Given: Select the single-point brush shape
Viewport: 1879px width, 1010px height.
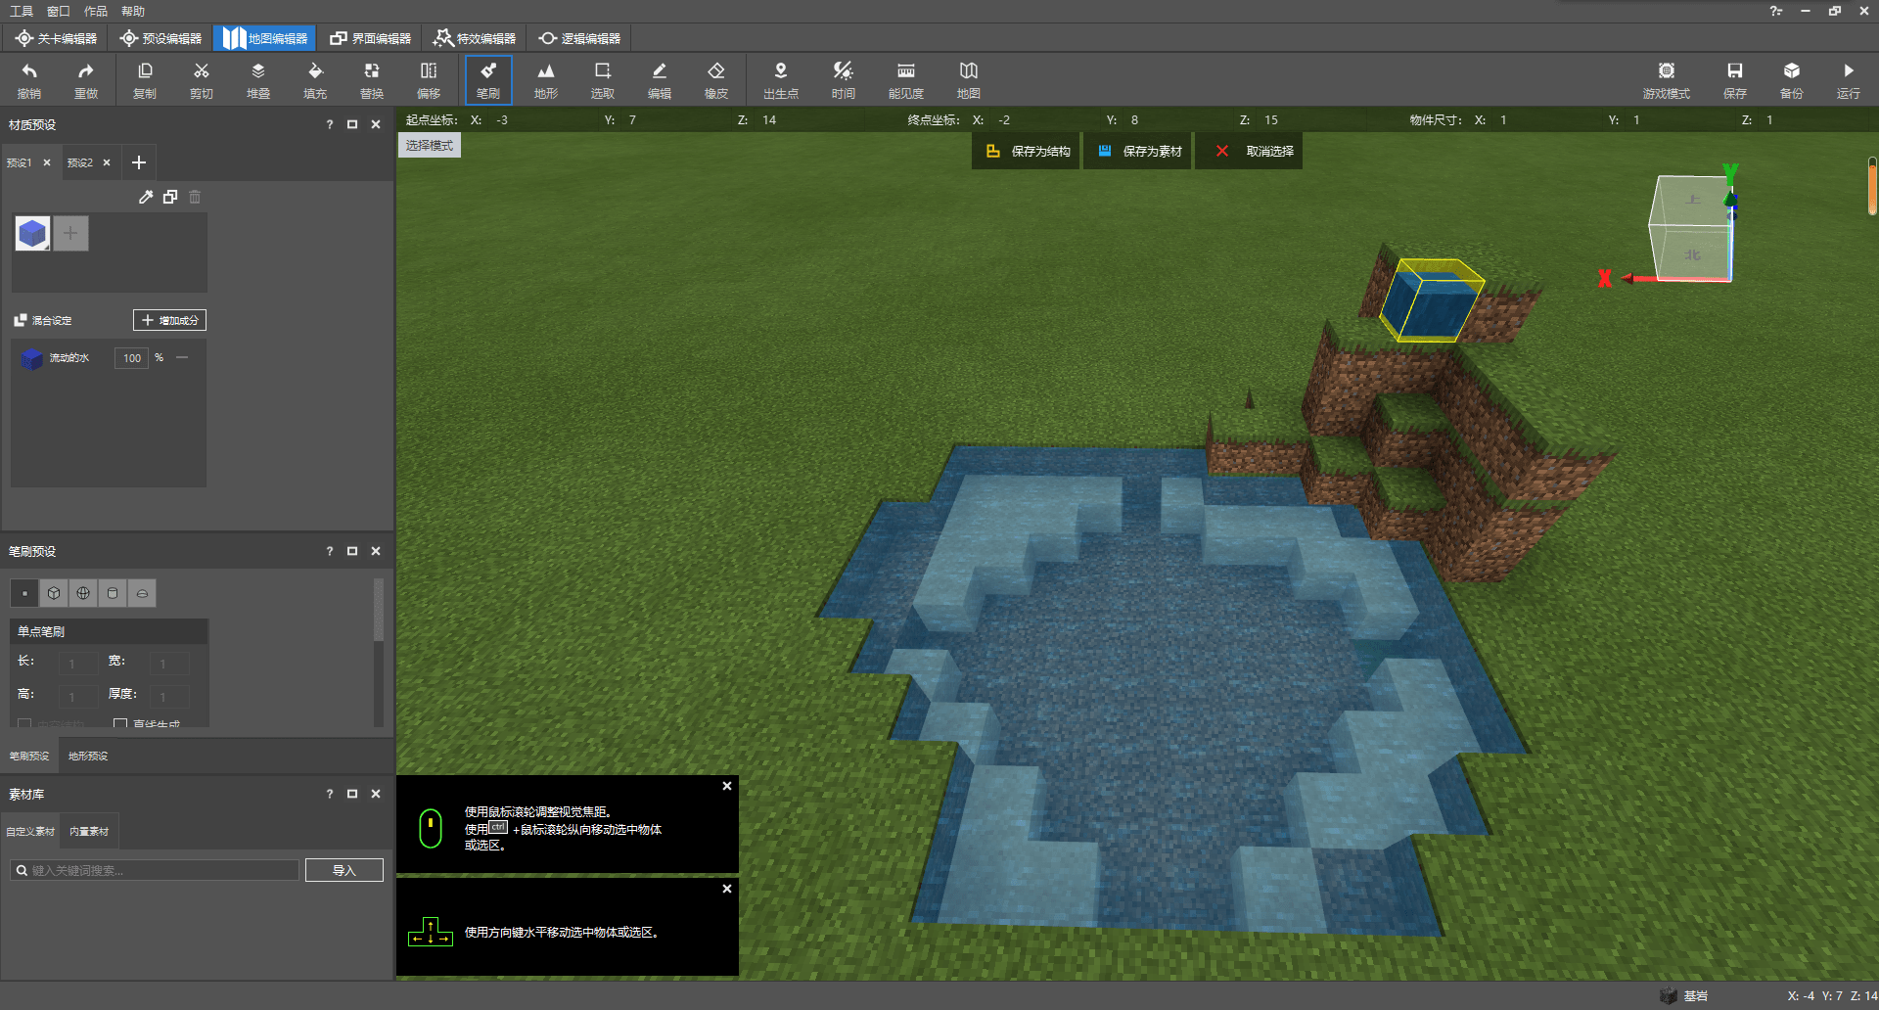Looking at the screenshot, I should tap(24, 593).
